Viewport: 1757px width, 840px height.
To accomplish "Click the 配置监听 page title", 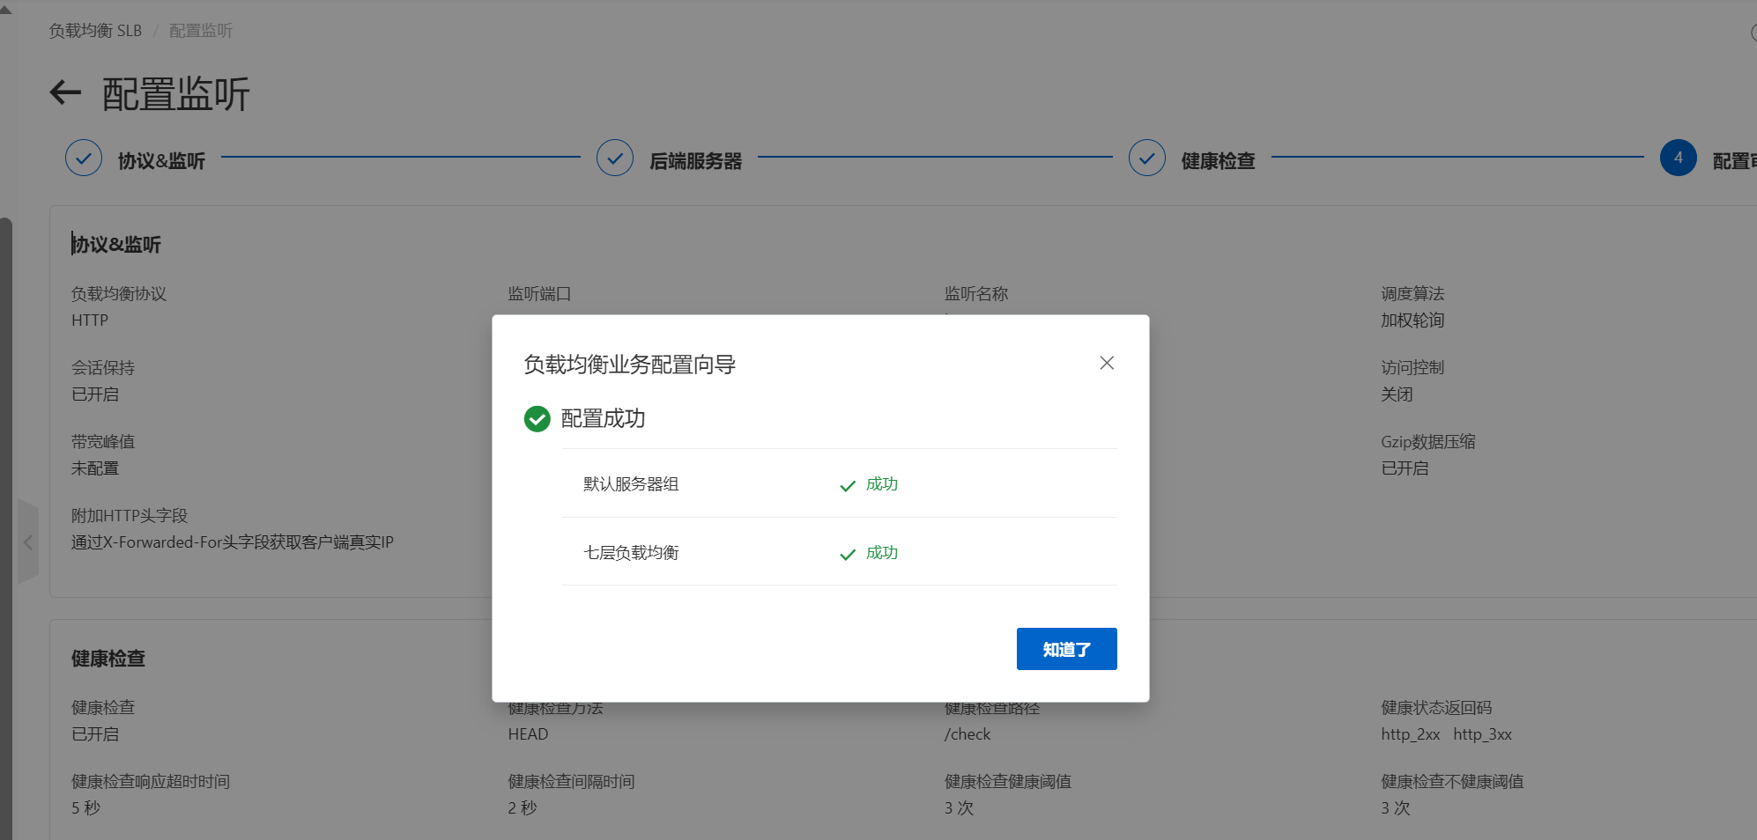I will click(176, 94).
